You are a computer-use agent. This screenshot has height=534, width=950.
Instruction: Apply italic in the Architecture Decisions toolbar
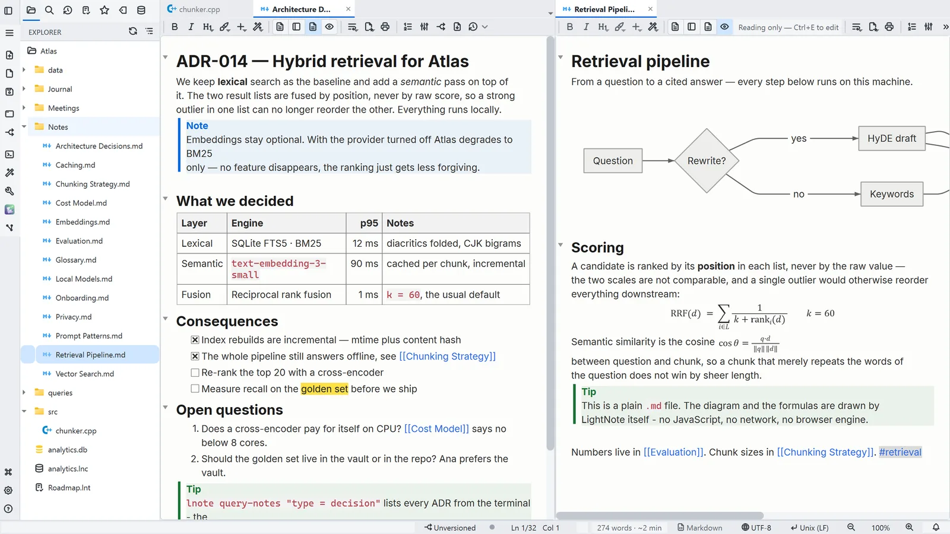click(191, 27)
